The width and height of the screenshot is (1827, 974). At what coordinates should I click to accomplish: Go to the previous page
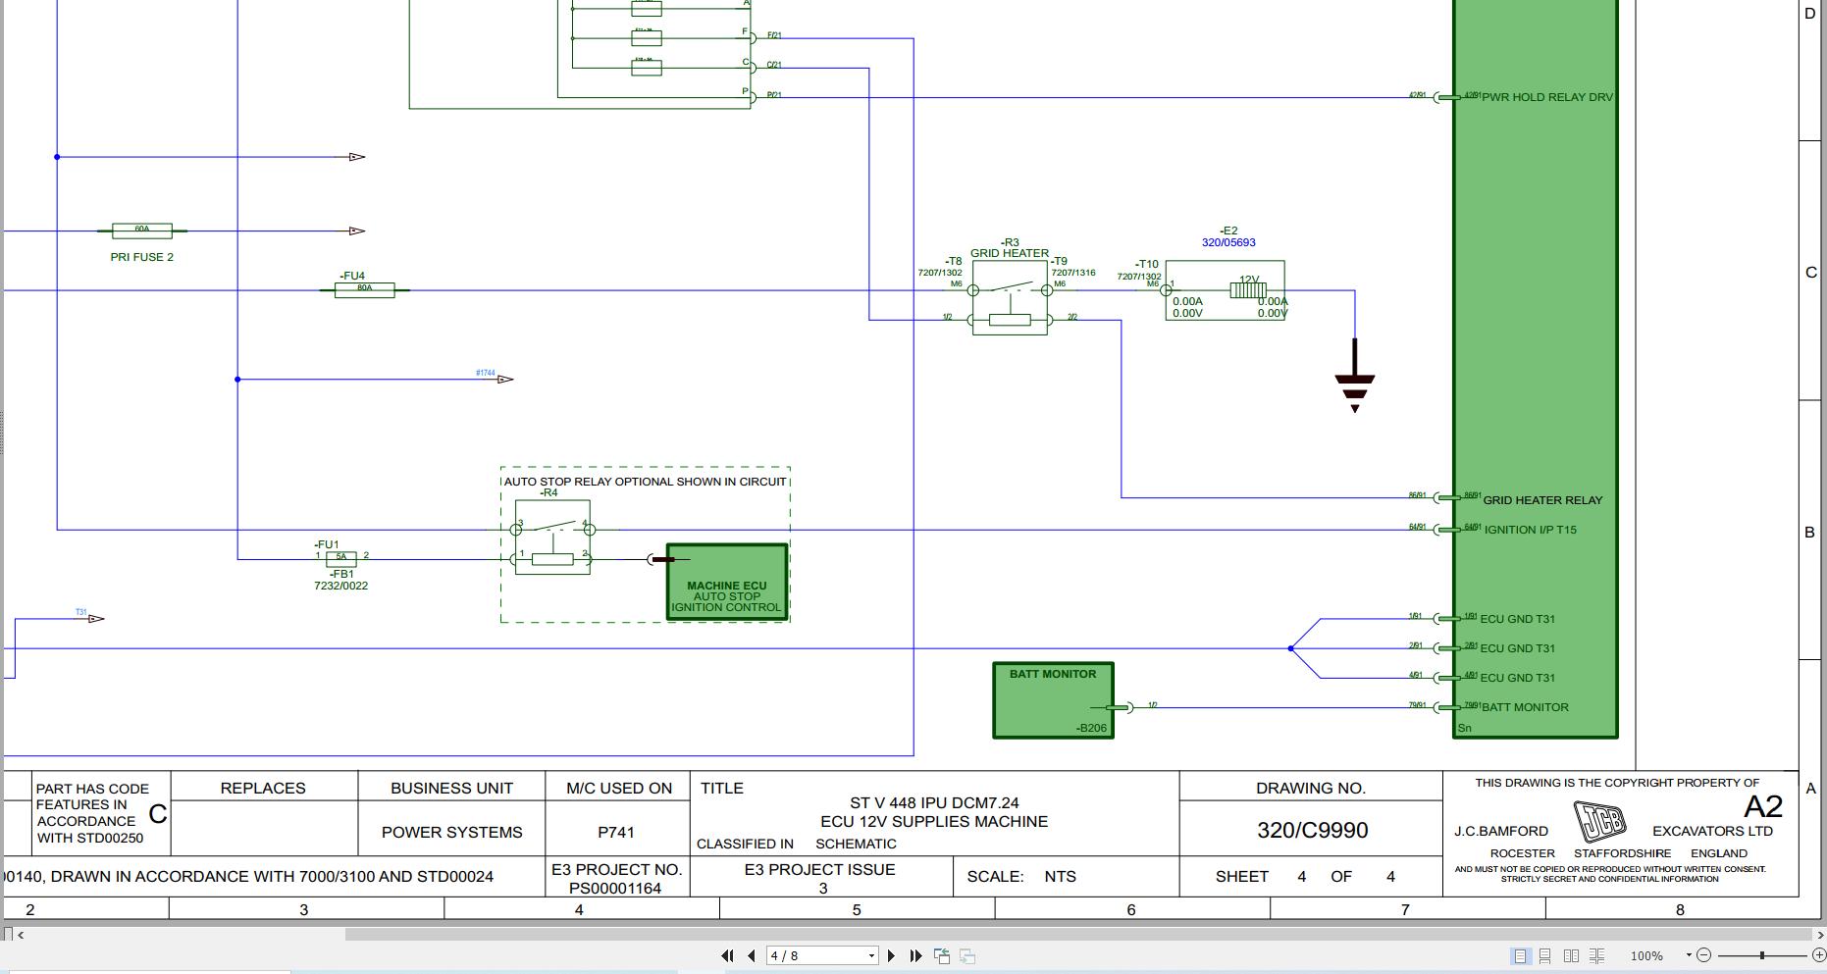[x=751, y=955]
